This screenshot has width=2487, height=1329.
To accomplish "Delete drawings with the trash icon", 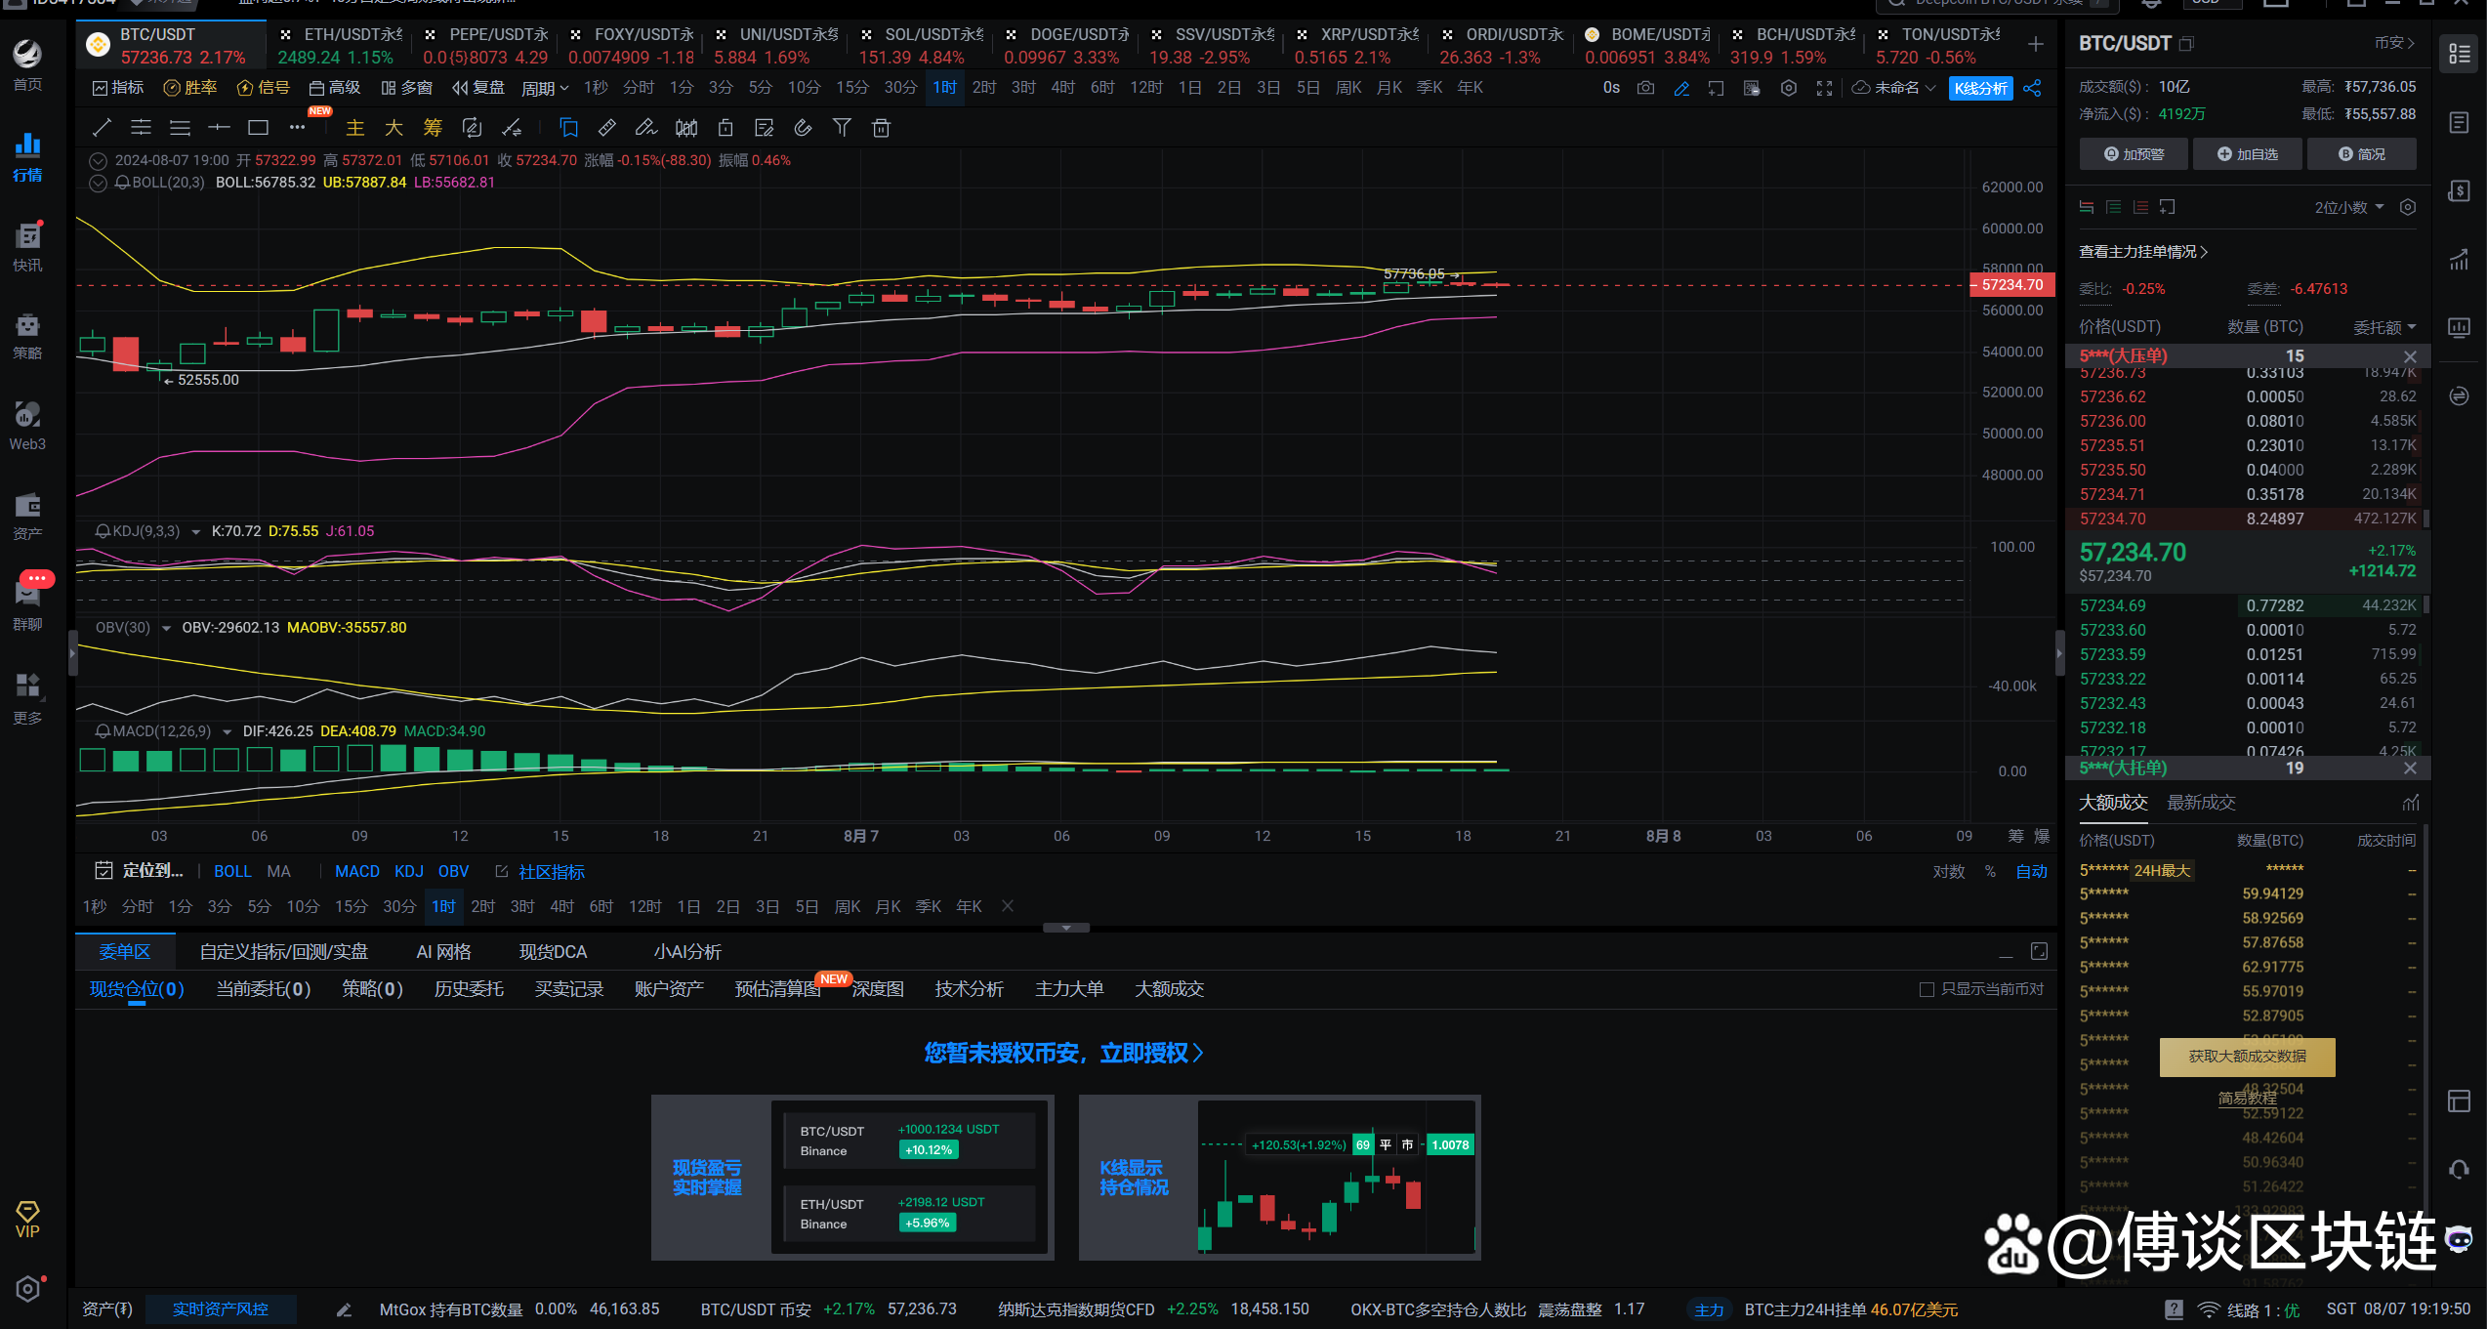I will [x=881, y=128].
